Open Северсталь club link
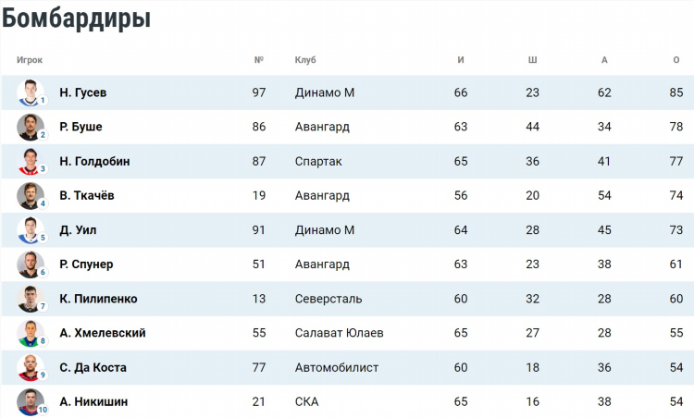This screenshot has width=694, height=418. [x=328, y=299]
